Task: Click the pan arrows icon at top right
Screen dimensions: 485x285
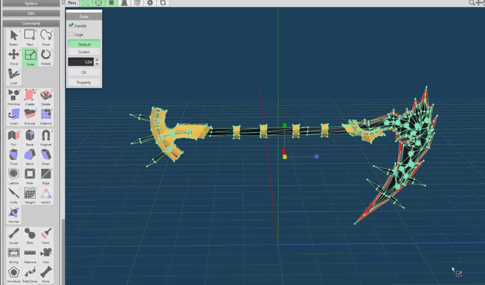Action: tap(479, 3)
